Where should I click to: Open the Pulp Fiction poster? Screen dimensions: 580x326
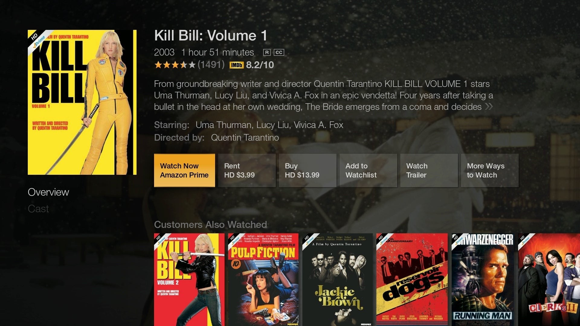pyautogui.click(x=263, y=280)
